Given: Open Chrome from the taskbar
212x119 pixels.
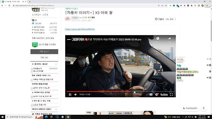Looking at the screenshot, I should (x=68, y=117).
